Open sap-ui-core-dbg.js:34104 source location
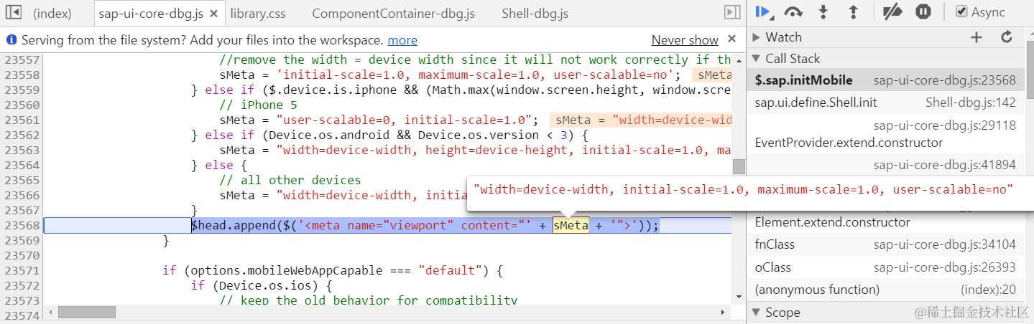 (x=945, y=244)
